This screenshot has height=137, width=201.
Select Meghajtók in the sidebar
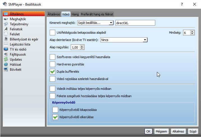click(x=24, y=19)
